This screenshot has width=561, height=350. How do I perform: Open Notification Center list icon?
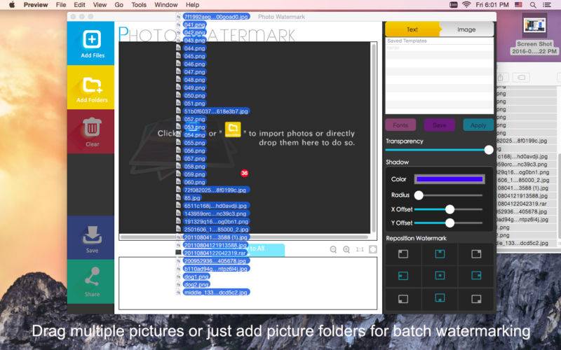(x=547, y=5)
